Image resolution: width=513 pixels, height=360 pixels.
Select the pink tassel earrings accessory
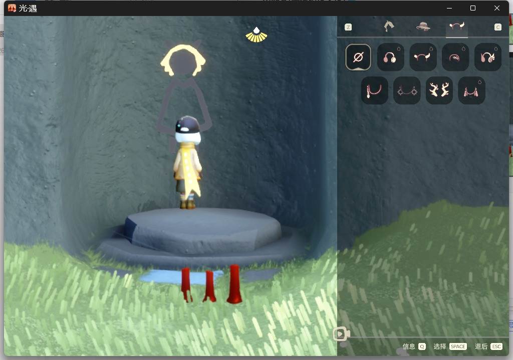pos(471,90)
